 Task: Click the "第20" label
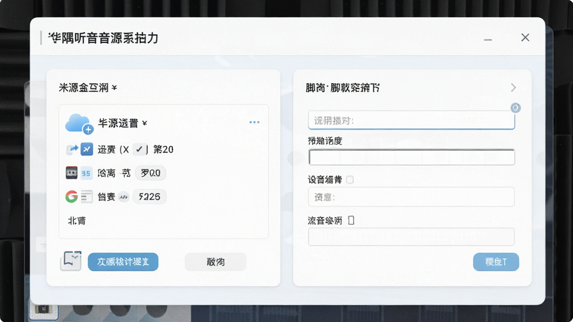[x=163, y=149]
